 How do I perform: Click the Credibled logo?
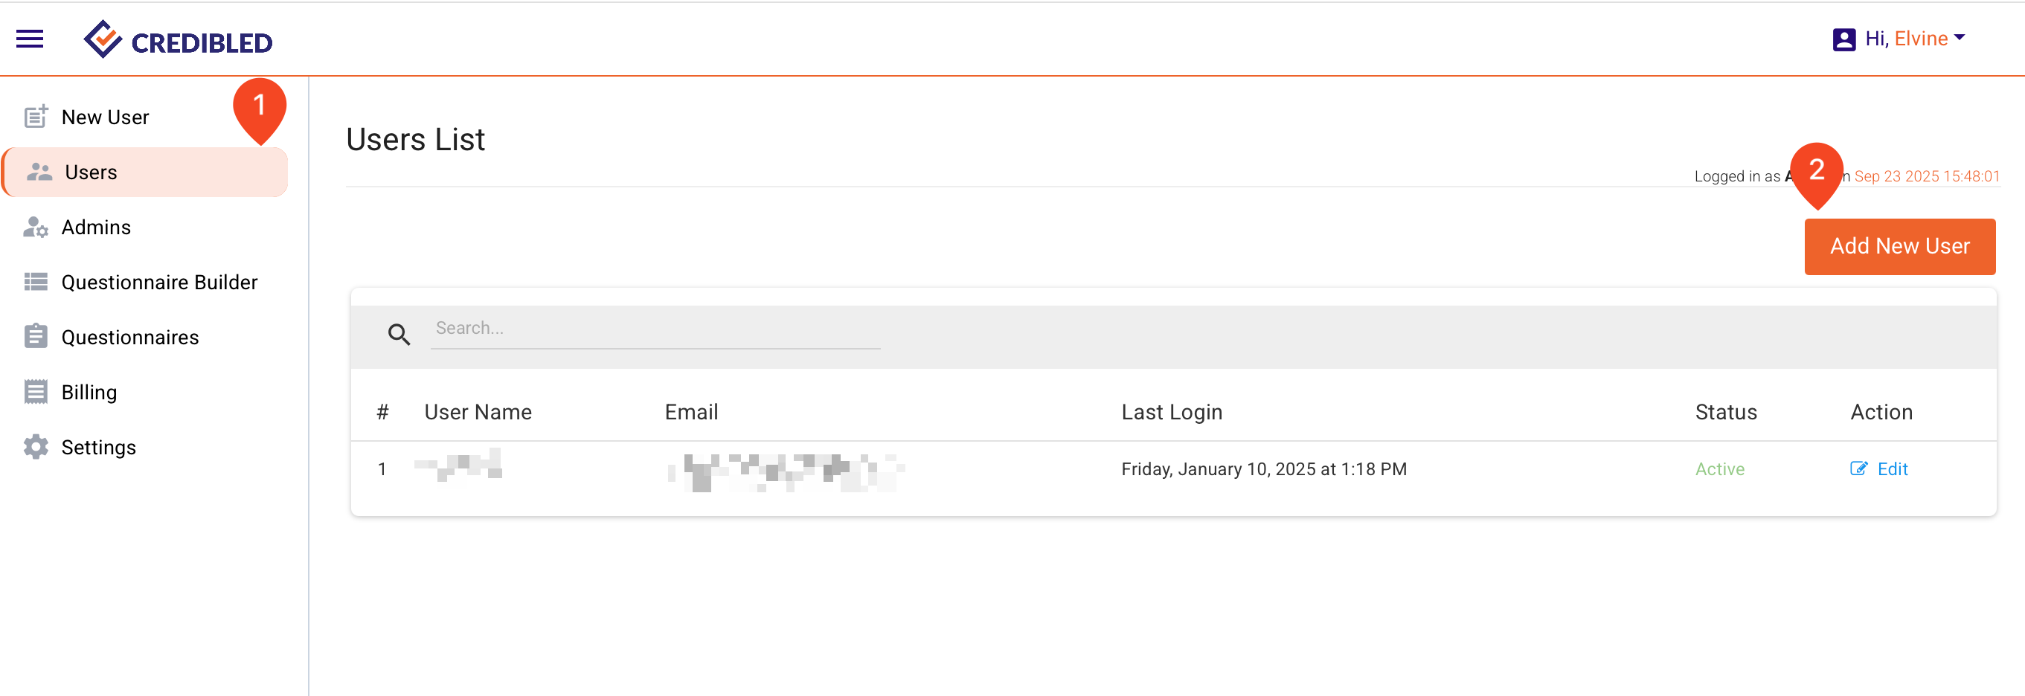tap(179, 40)
